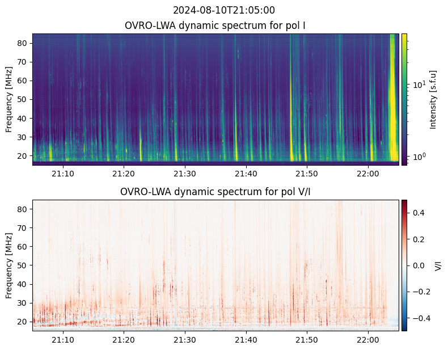Screen dimensions: 448x350
Task: Click 21:50 time tick under lower spectrum
Action: tap(307, 340)
